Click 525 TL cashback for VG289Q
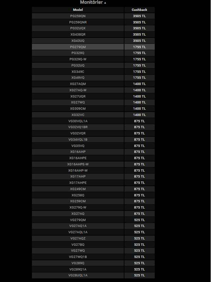Viewport: 211px width, 282px height. (x=139, y=263)
